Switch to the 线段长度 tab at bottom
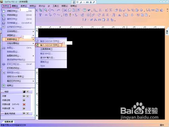This screenshot has width=169, height=127. [9, 122]
